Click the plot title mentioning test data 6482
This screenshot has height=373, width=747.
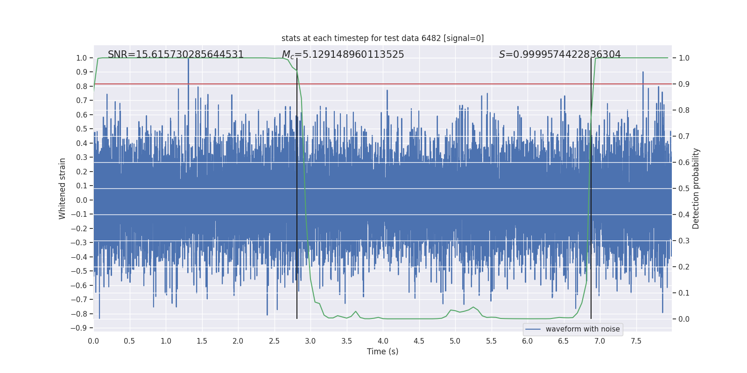pos(383,38)
